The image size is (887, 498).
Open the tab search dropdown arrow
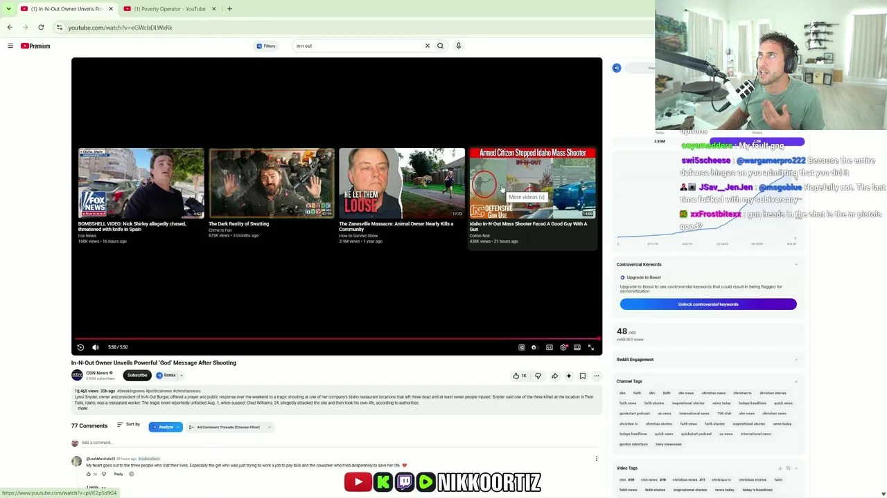[x=8, y=8]
